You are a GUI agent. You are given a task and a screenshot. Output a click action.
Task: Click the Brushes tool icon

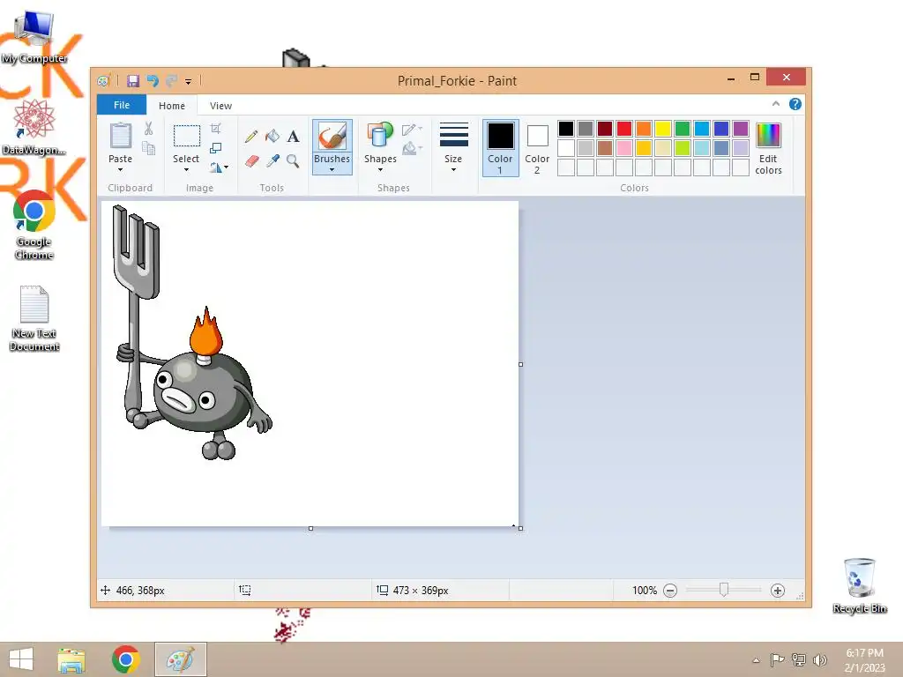tap(332, 137)
